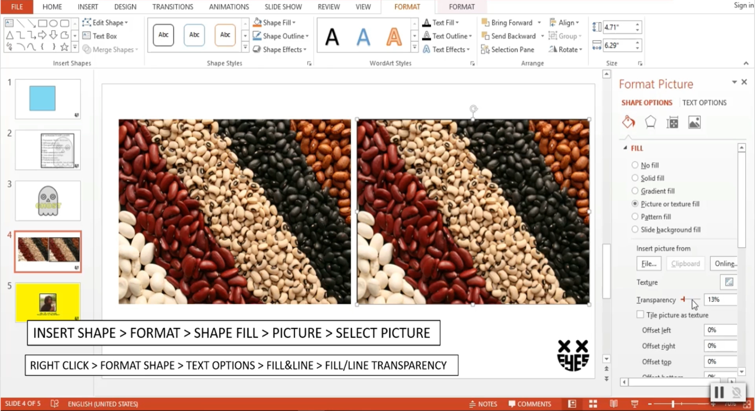Click the Text Box tool

point(100,36)
